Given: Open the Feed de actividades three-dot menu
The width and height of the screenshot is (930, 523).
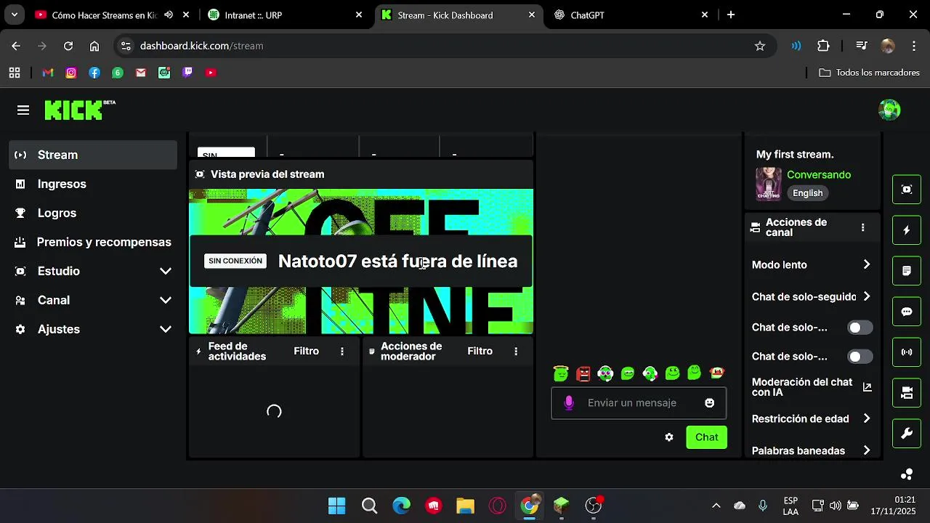Looking at the screenshot, I should pyautogui.click(x=342, y=352).
